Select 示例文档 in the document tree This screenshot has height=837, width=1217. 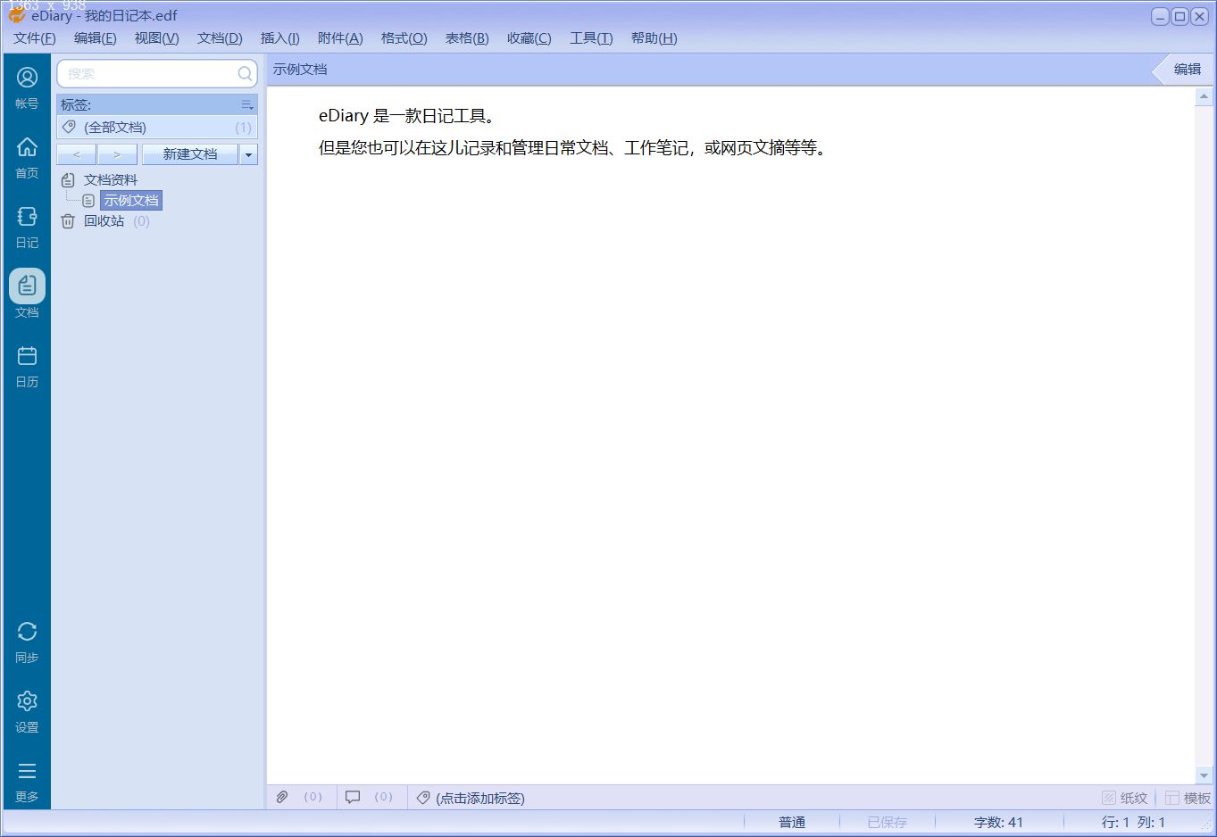pos(131,201)
